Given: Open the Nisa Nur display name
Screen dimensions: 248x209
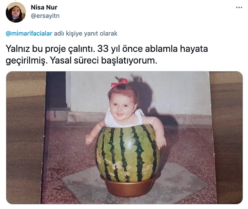Looking at the screenshot, I should pos(44,7).
